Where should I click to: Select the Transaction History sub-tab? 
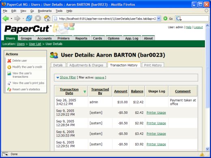click(124, 65)
